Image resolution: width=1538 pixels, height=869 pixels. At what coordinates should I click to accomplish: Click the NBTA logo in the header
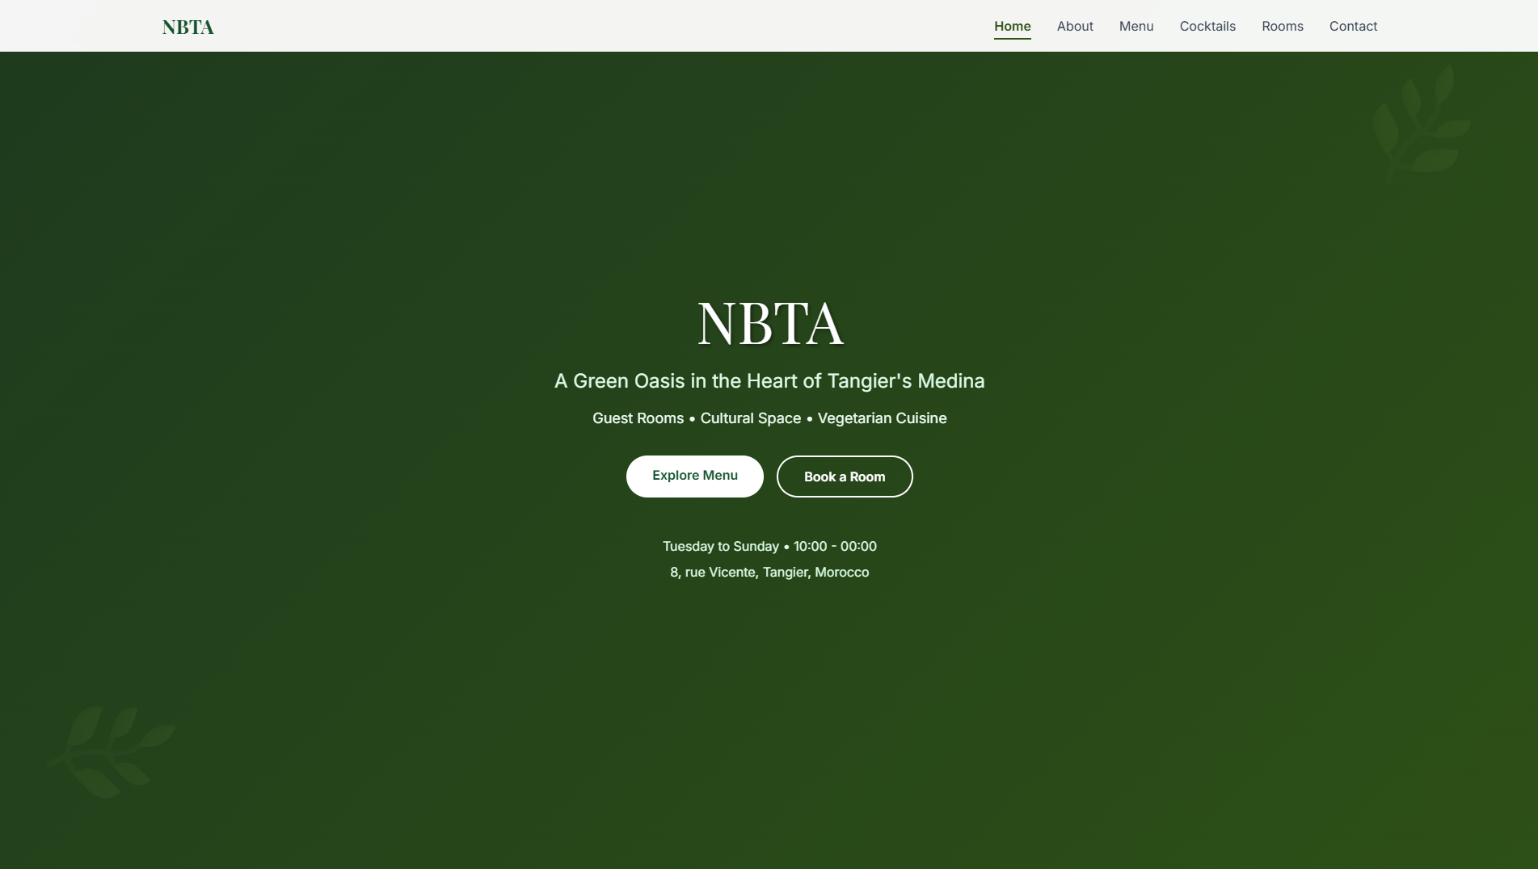click(188, 27)
